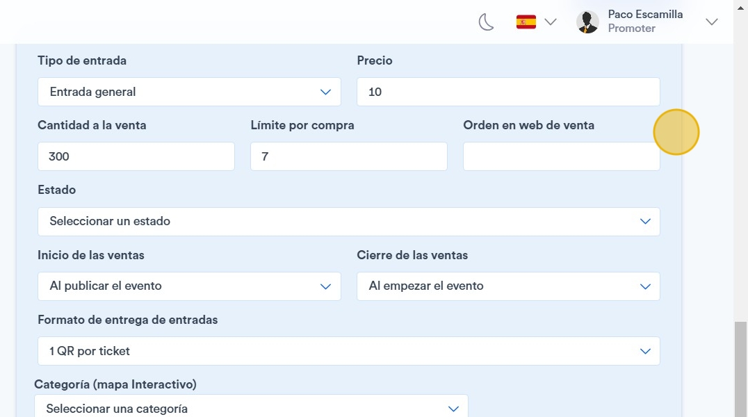Viewport: 748px width, 417px height.
Task: Open the 1 QR por ticket dropdown
Action: 349,351
